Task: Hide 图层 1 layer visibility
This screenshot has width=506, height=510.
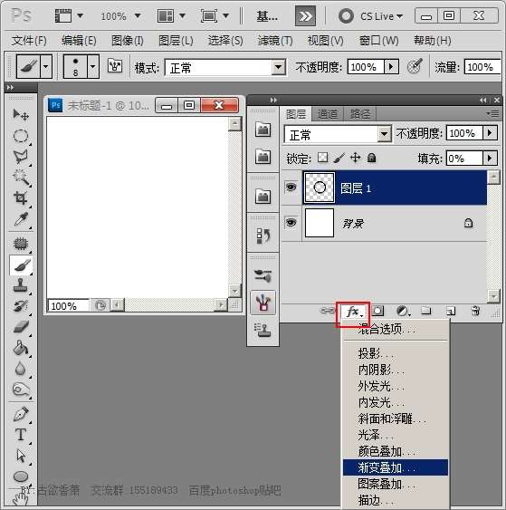Action: (x=291, y=187)
